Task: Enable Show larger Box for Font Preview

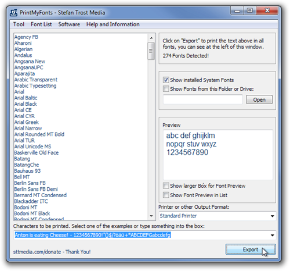Action: coord(166,186)
